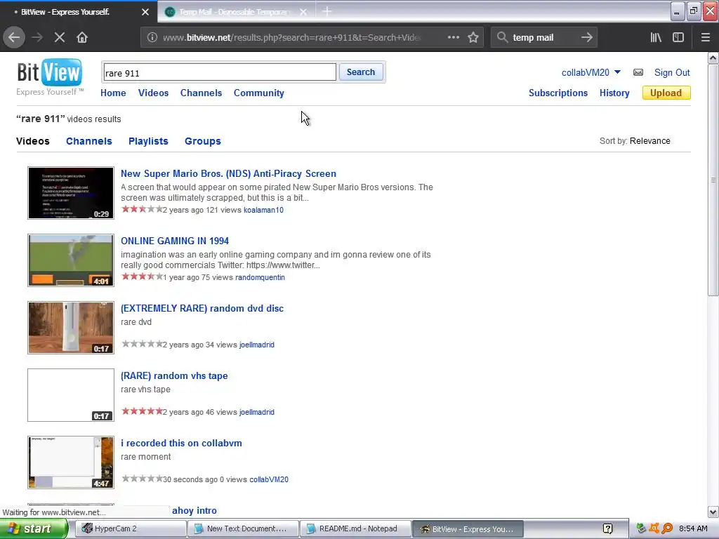
Task: Click the Search button
Action: click(x=361, y=72)
